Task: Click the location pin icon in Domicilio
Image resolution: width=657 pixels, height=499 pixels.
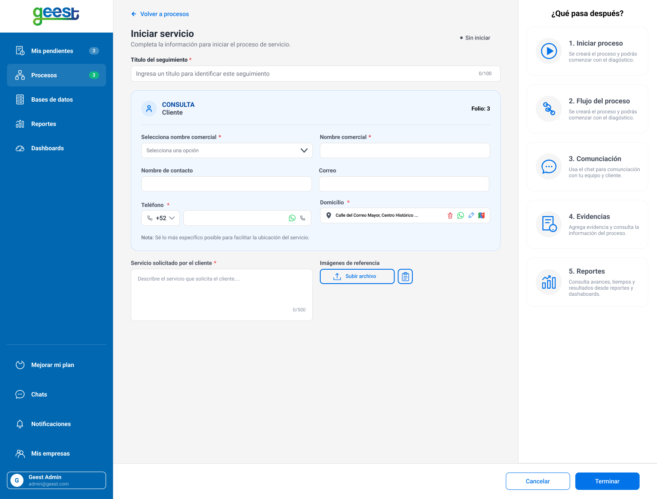Action: coord(328,215)
